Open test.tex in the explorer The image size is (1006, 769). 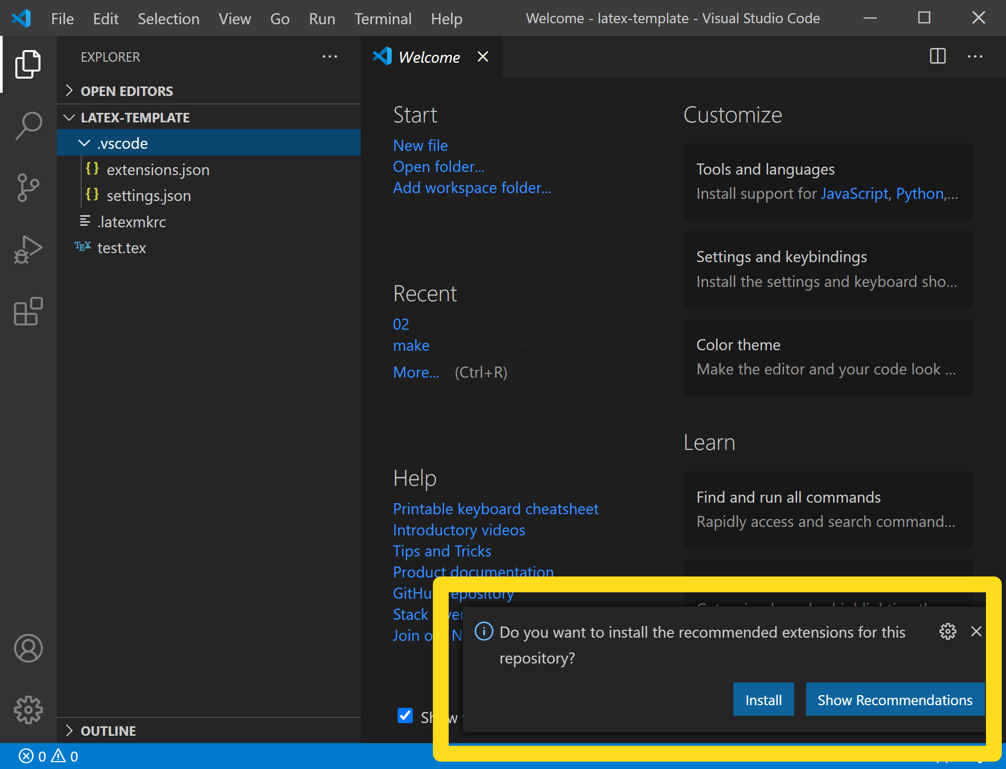pyautogui.click(x=209, y=247)
